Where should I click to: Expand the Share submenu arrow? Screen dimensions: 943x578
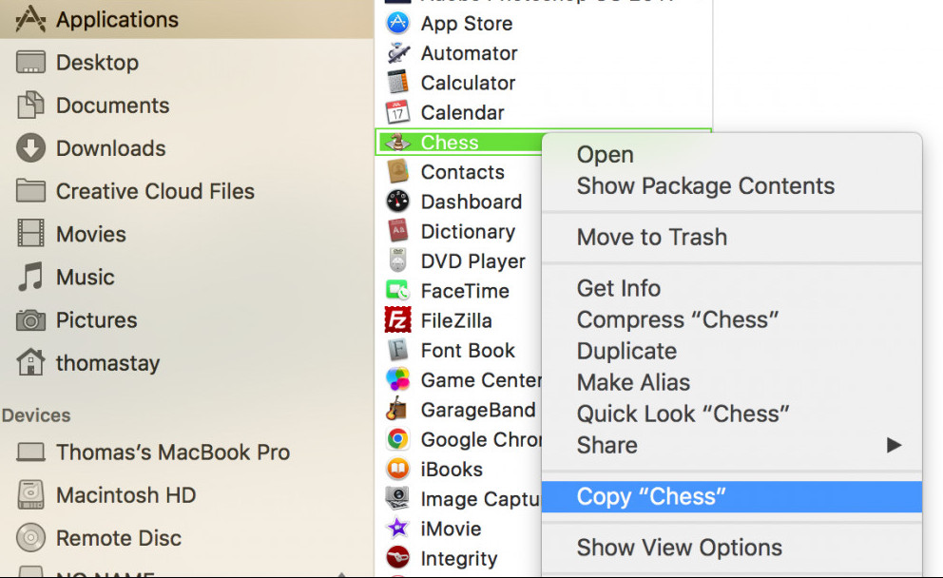pyautogui.click(x=894, y=445)
